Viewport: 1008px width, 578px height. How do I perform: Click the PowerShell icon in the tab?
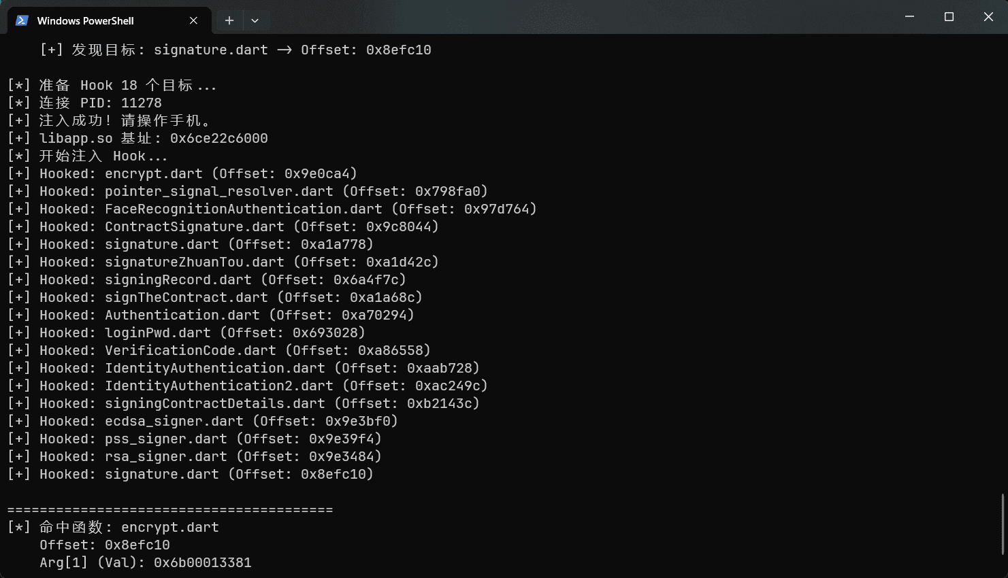pyautogui.click(x=22, y=20)
